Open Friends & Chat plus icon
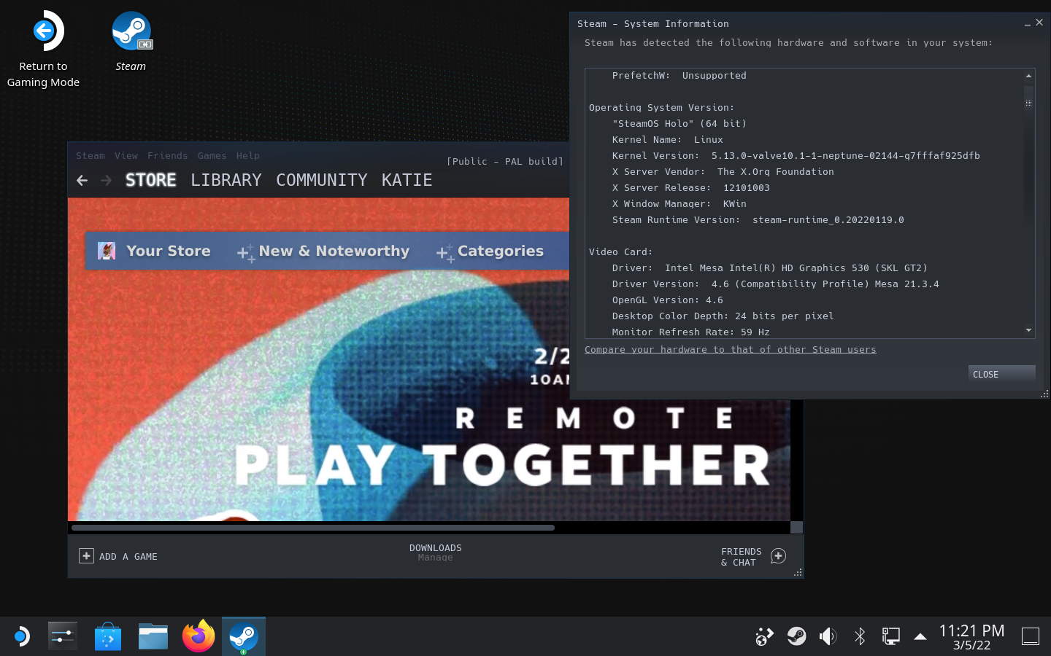This screenshot has width=1051, height=656. tap(778, 556)
